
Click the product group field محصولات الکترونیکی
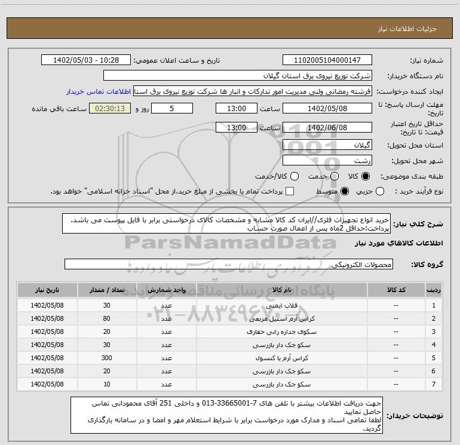tap(229, 264)
